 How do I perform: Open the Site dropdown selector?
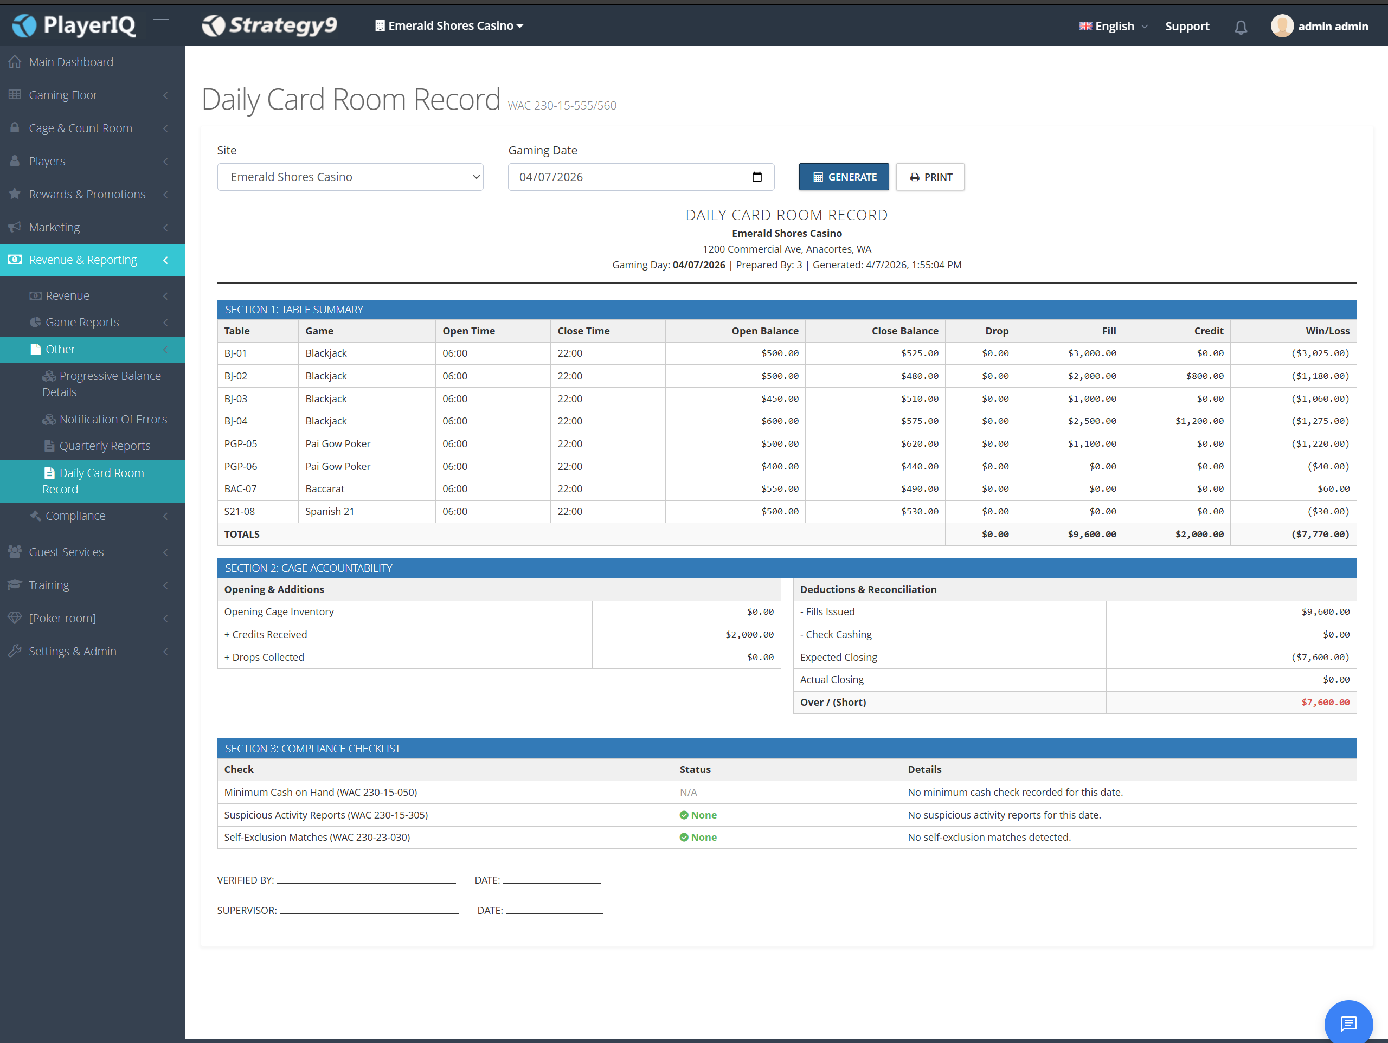coord(350,177)
